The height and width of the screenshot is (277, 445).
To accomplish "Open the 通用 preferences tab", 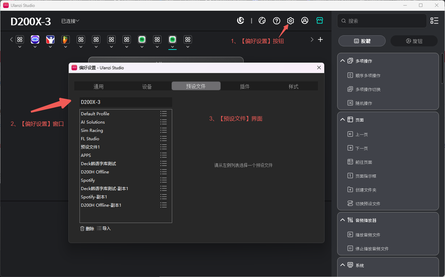I will (98, 86).
